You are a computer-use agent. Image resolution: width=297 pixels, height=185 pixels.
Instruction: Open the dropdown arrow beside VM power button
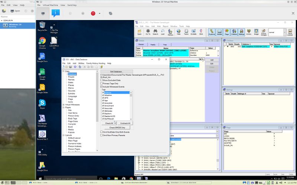click(x=99, y=13)
